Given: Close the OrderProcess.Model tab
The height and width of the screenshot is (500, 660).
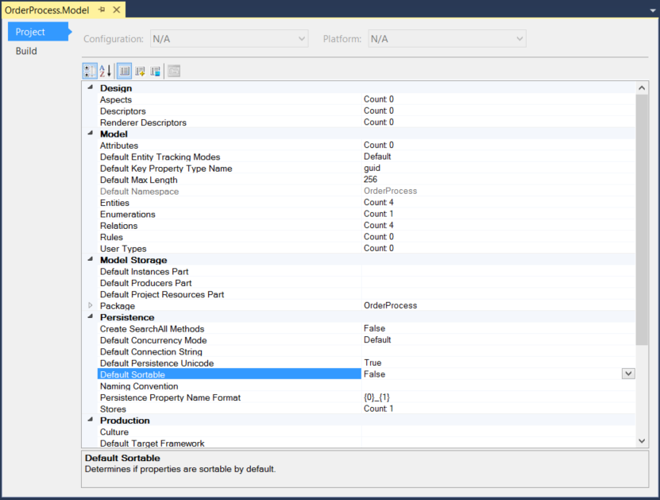Looking at the screenshot, I should point(116,10).
